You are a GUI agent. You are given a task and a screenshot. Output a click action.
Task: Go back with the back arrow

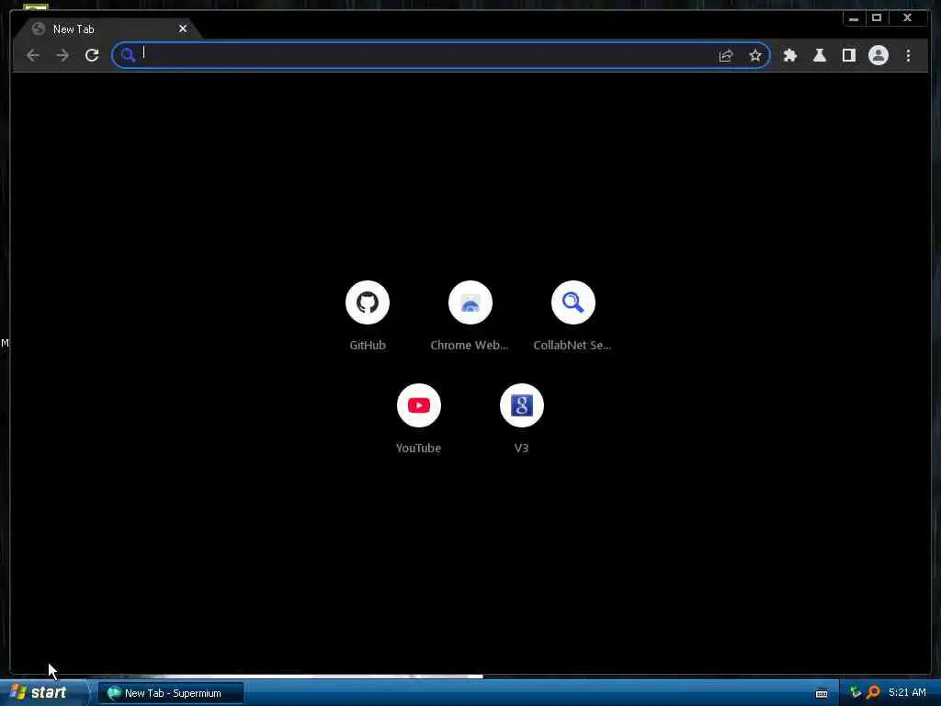coord(33,55)
